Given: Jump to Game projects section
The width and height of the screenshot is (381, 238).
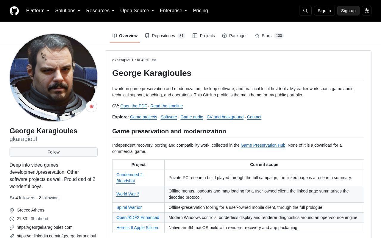Looking at the screenshot, I should click(143, 117).
